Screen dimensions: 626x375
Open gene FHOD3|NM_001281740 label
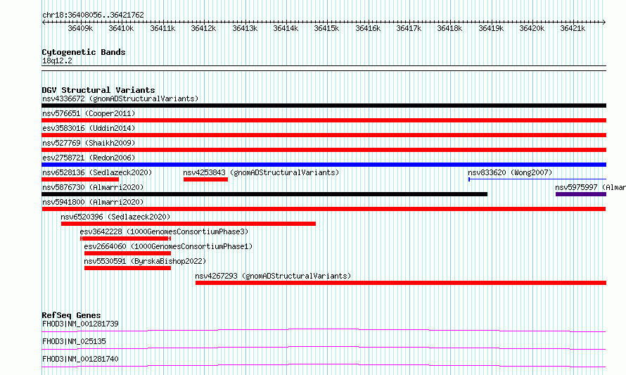click(x=80, y=359)
